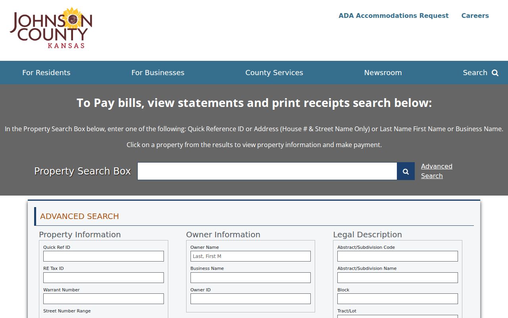Select the RE Tax ID input
Screen dimensions: 508x318
pyautogui.click(x=104, y=277)
